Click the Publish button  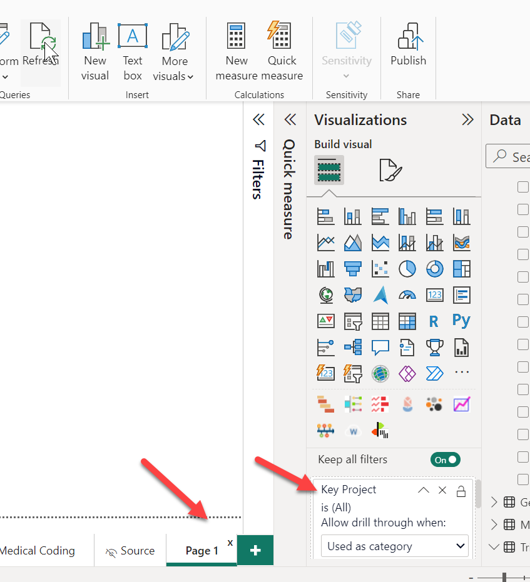pos(408,45)
